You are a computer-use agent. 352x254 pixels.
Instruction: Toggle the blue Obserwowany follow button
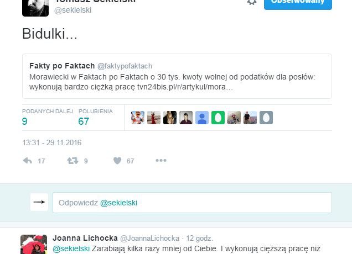pos(298,3)
